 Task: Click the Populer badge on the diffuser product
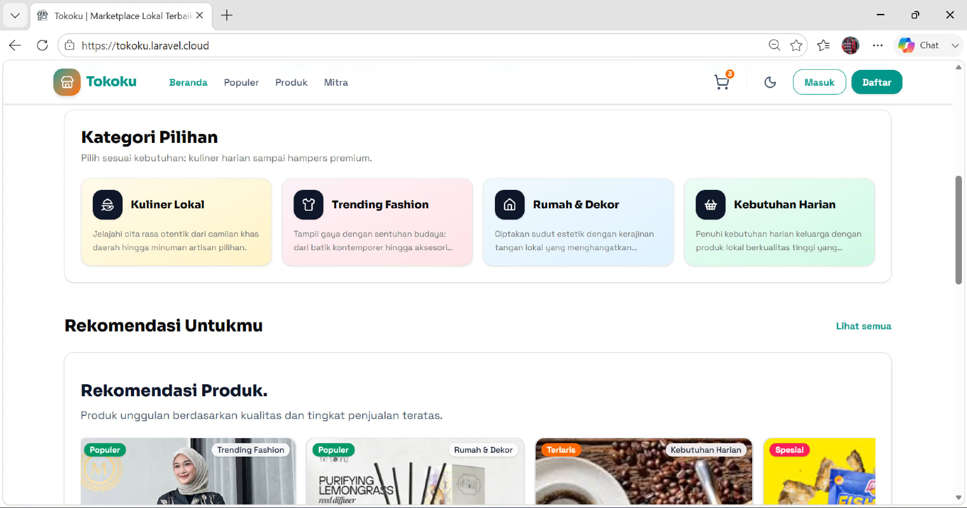coord(334,450)
